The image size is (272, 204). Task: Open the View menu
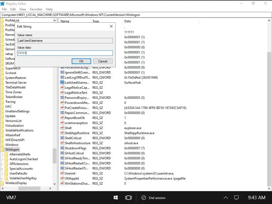(x=23, y=9)
